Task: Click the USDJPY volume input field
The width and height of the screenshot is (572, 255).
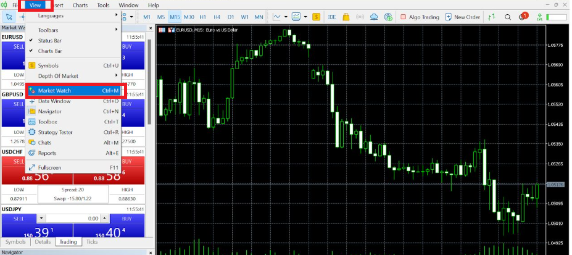Action: pyautogui.click(x=73, y=219)
